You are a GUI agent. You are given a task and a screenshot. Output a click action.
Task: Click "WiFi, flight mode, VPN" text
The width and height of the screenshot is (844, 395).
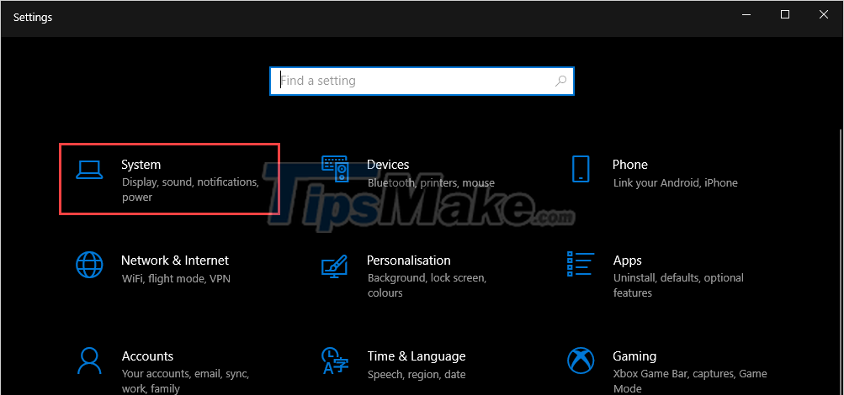point(176,279)
